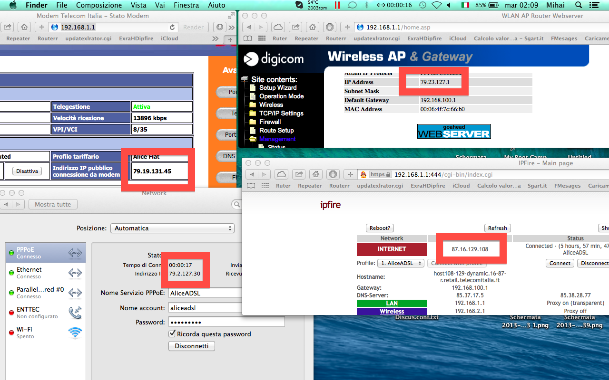The image size is (609, 380).
Task: Click the Nome account text field
Action: pos(206,308)
